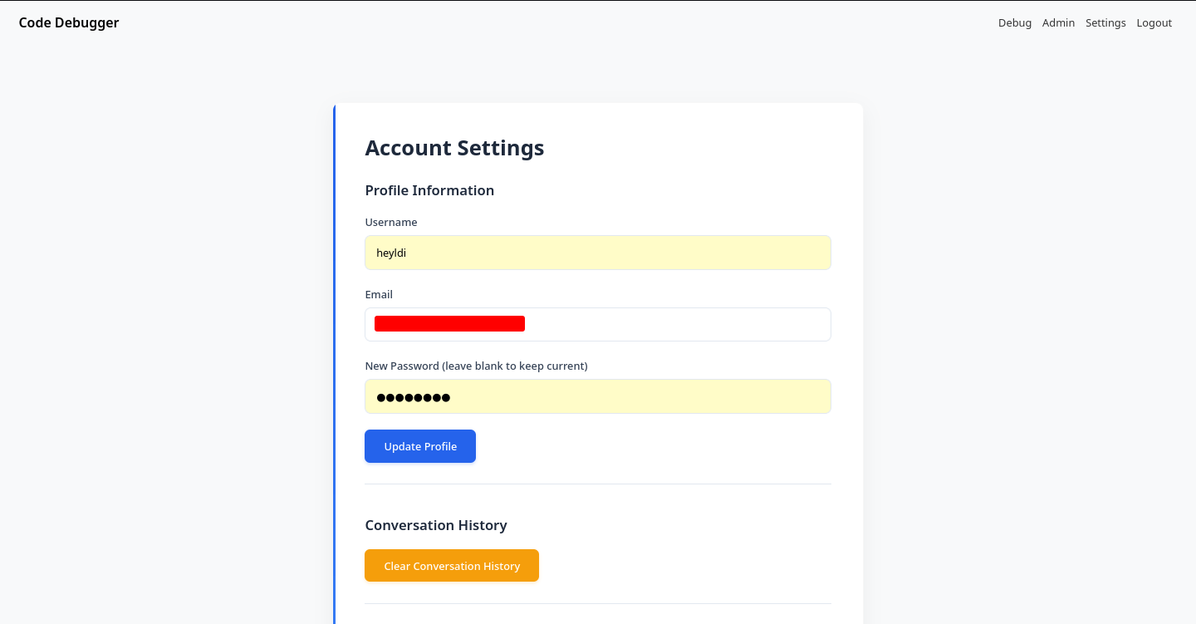Click the Account Settings heading

click(454, 148)
